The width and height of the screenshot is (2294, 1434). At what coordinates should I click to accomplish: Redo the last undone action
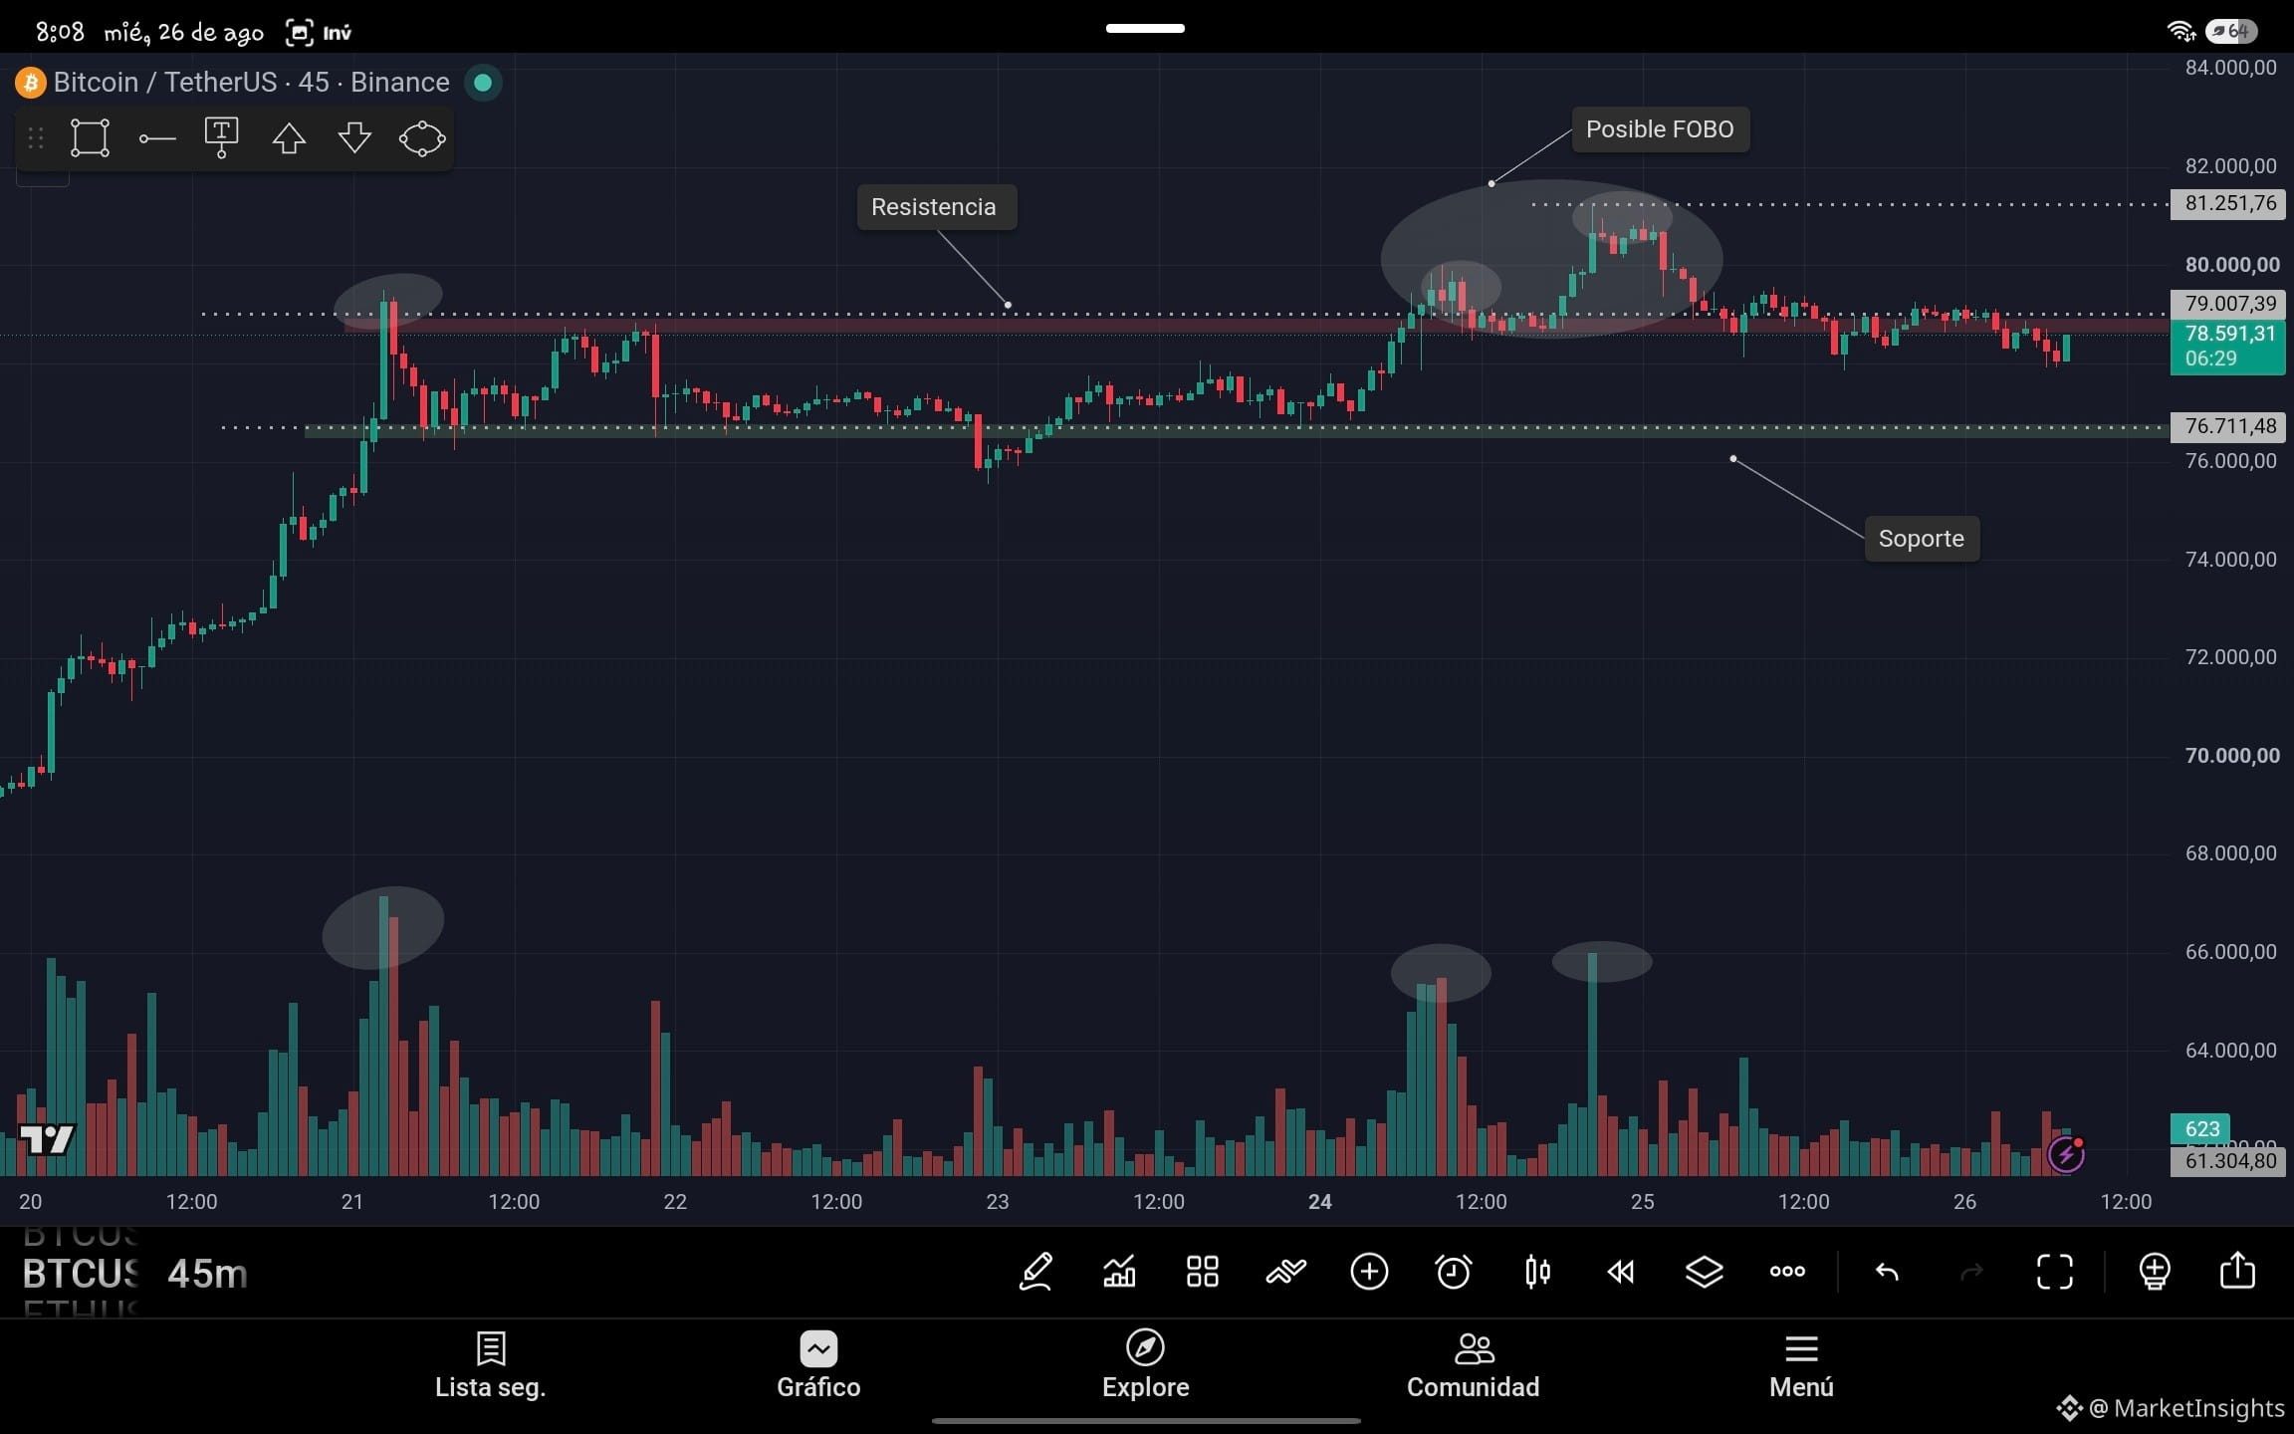coord(1970,1272)
